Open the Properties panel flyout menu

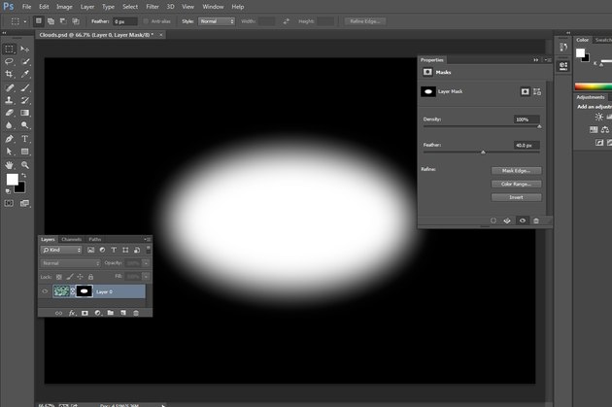(x=548, y=59)
